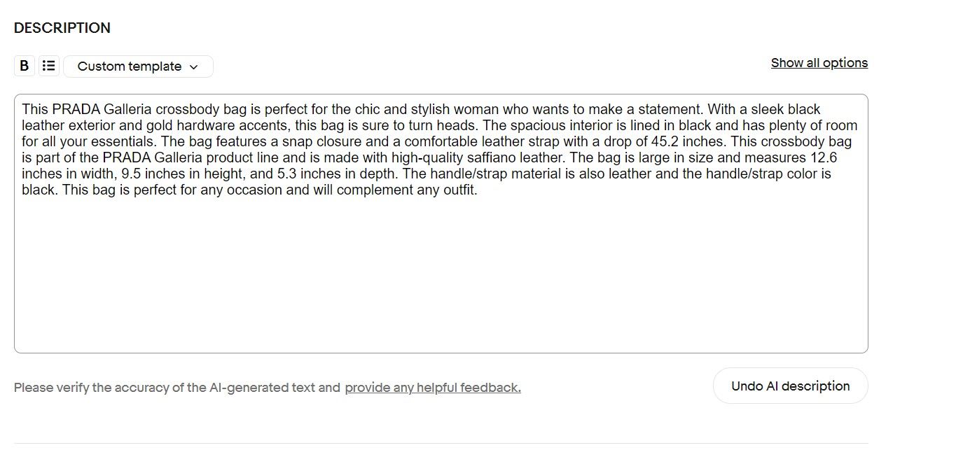Open the Show all options link

point(819,63)
